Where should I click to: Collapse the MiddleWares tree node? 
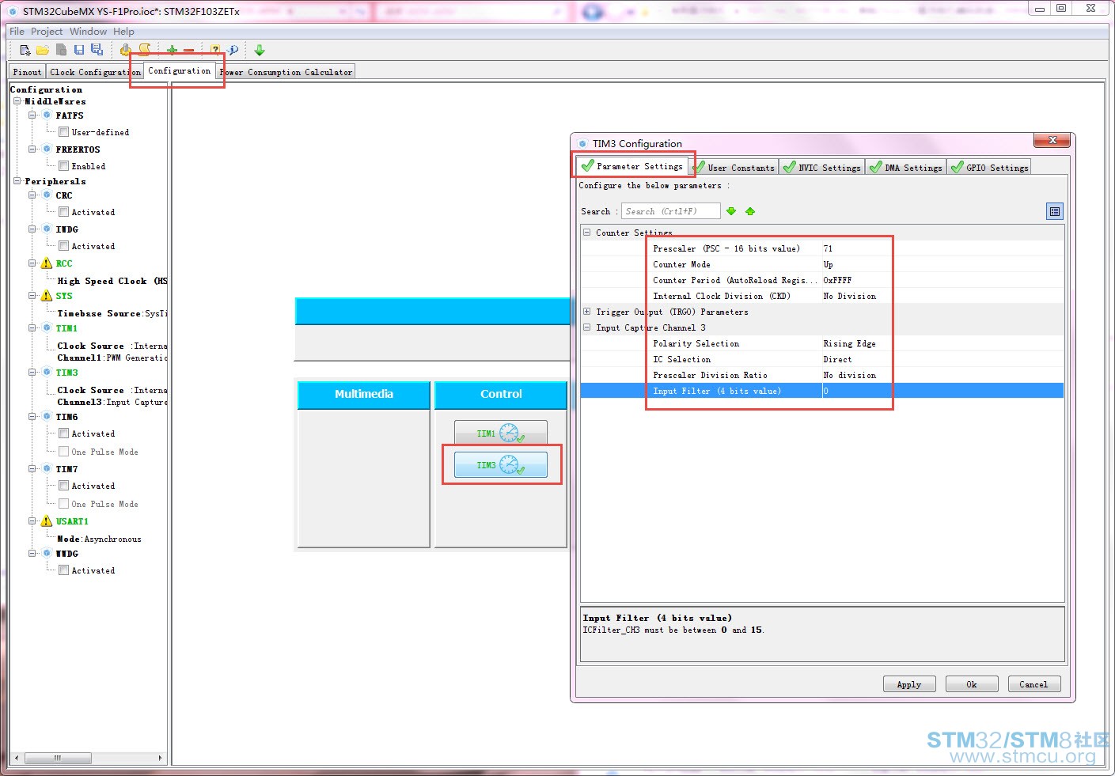click(x=17, y=101)
